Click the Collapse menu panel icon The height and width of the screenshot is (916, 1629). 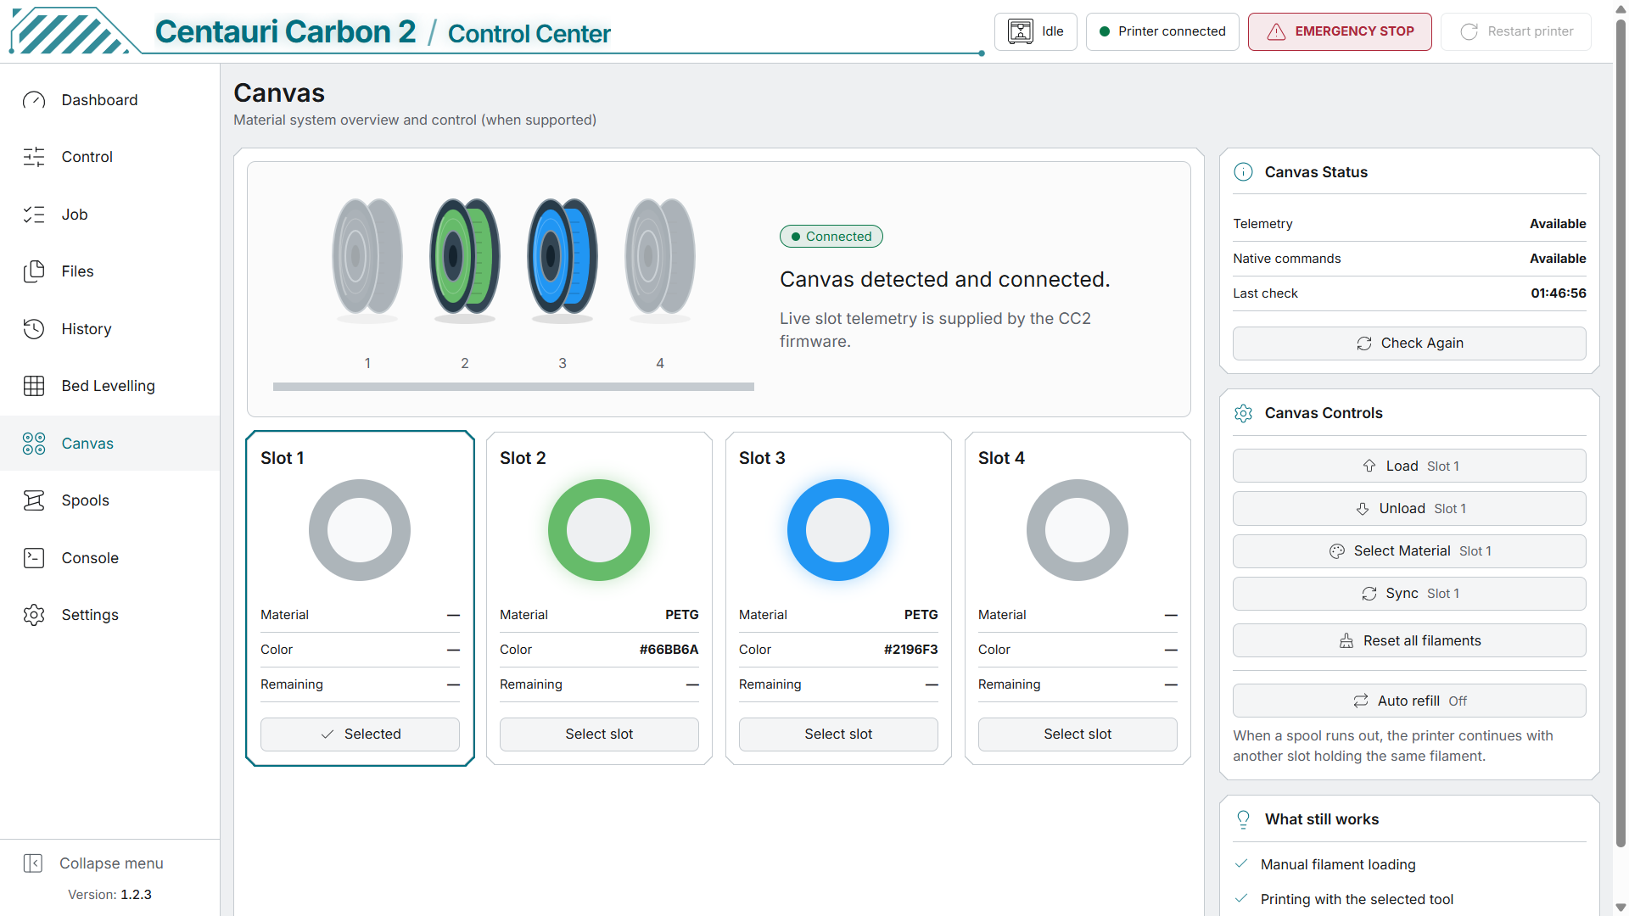33,863
